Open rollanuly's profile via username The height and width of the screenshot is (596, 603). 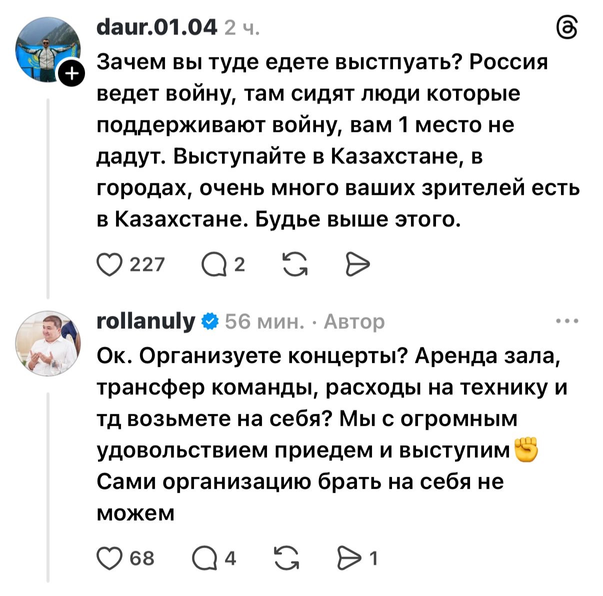pos(145,321)
